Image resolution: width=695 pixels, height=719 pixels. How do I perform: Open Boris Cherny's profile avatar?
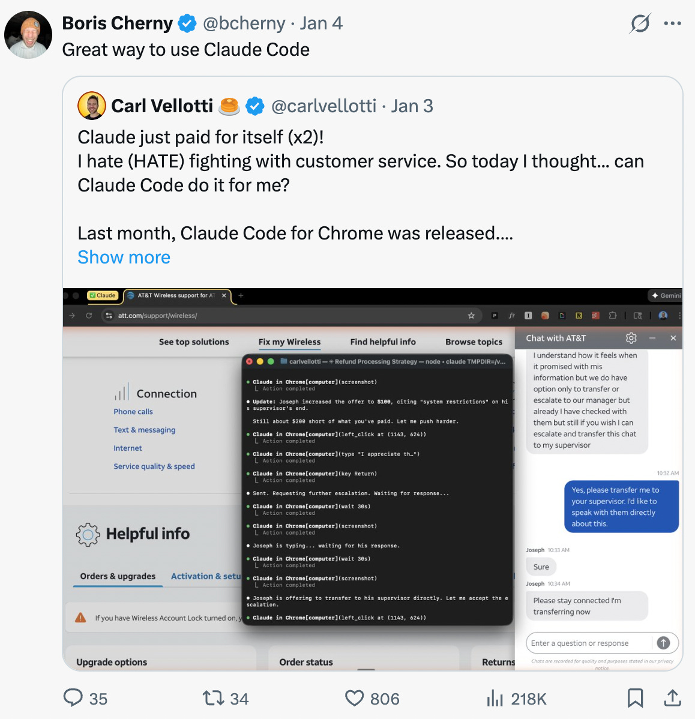click(28, 35)
